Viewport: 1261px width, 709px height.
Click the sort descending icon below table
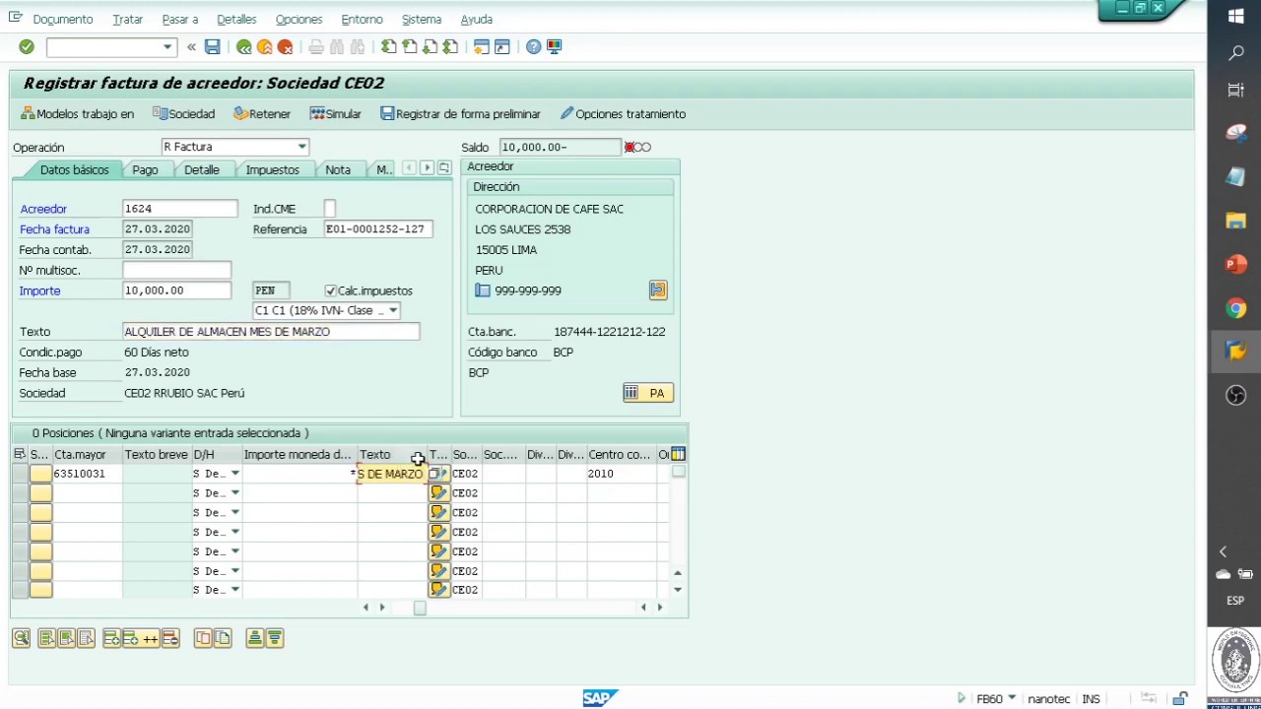coord(274,638)
